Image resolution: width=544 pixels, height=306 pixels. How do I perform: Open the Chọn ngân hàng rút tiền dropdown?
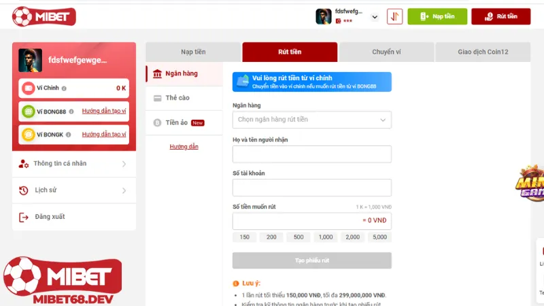coord(311,120)
